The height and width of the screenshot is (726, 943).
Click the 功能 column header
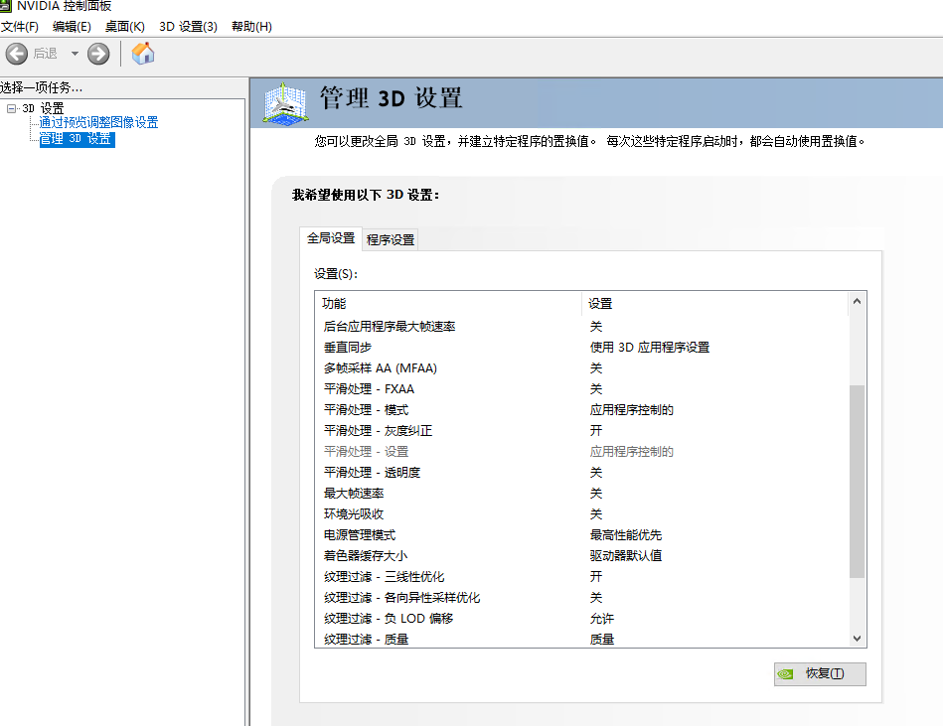coord(448,304)
